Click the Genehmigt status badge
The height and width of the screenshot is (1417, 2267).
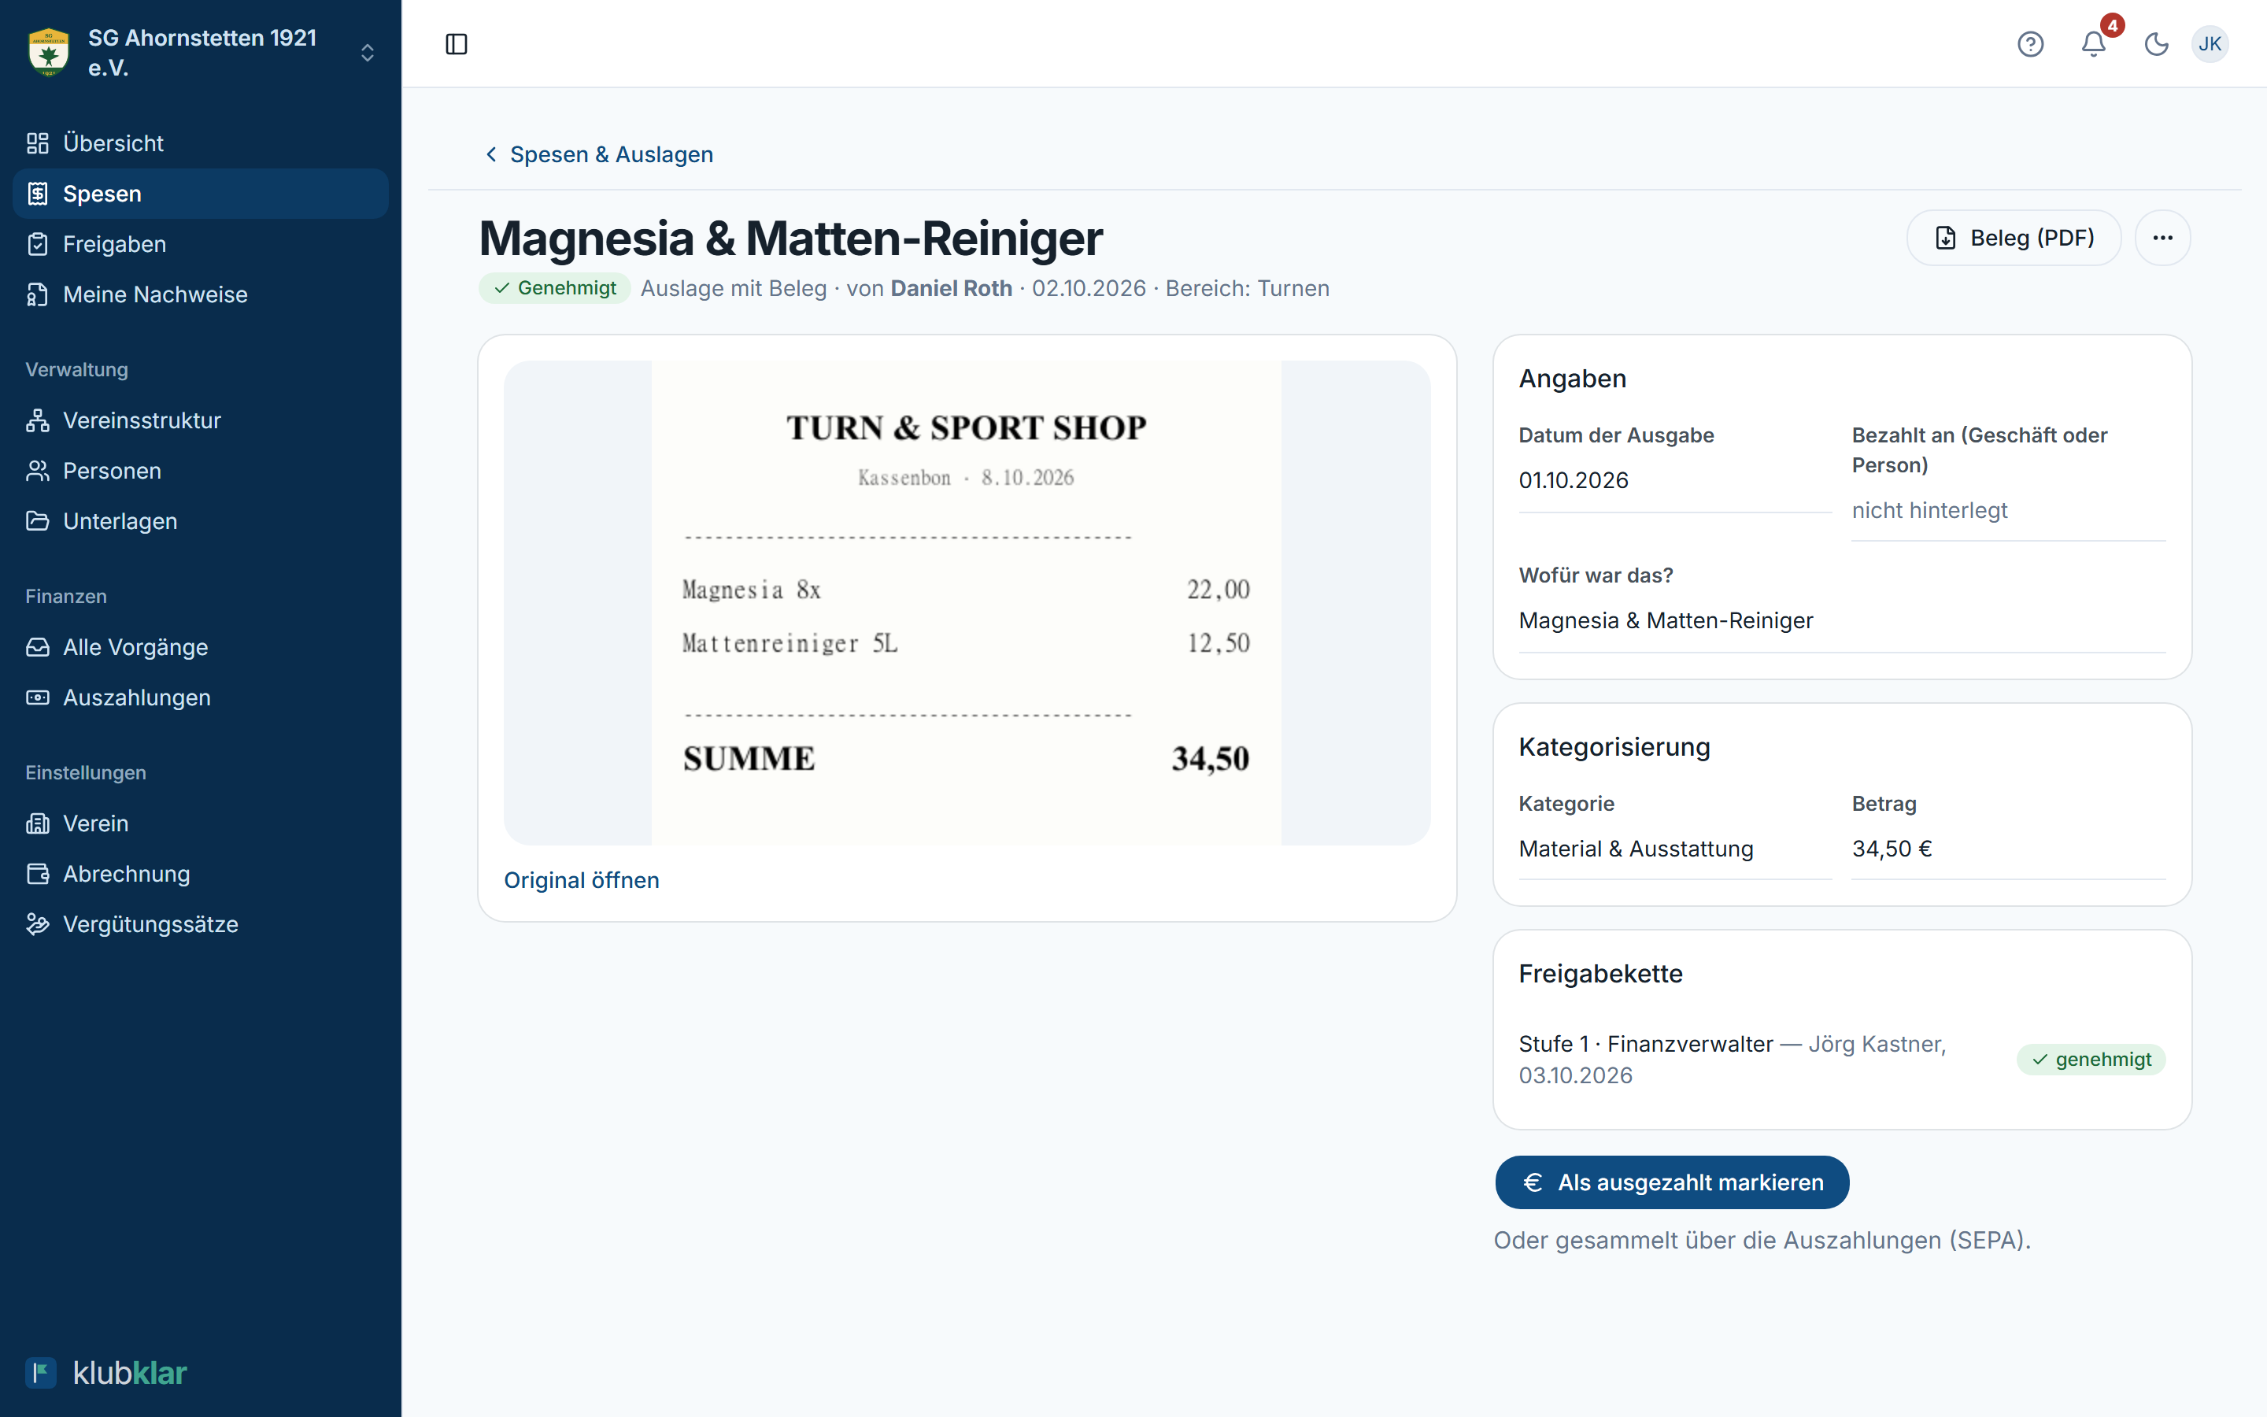click(x=556, y=289)
